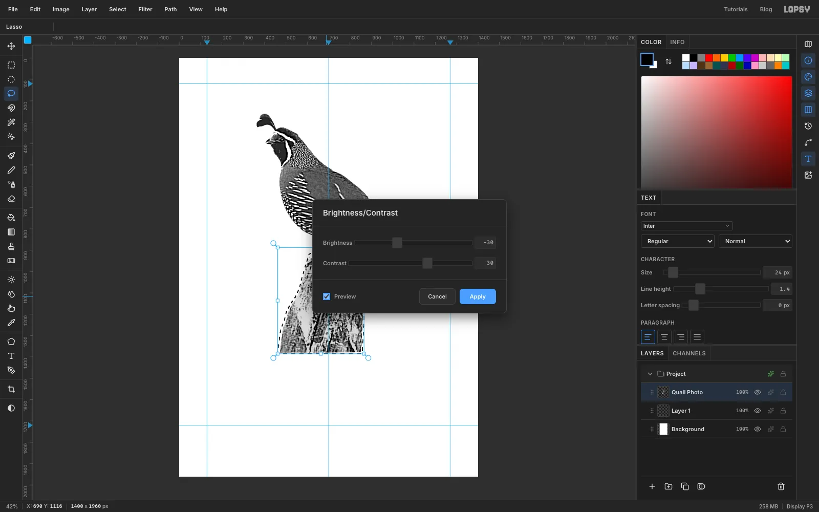Select the Eyedropper tool
Screen dimensions: 819x512
pos(11,323)
